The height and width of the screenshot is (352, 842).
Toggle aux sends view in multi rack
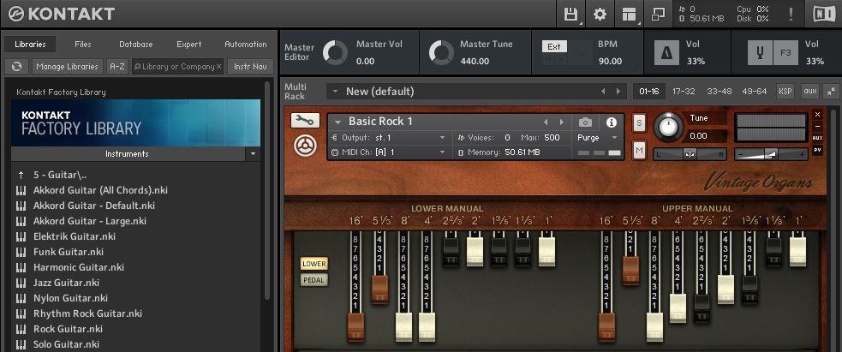tap(809, 92)
